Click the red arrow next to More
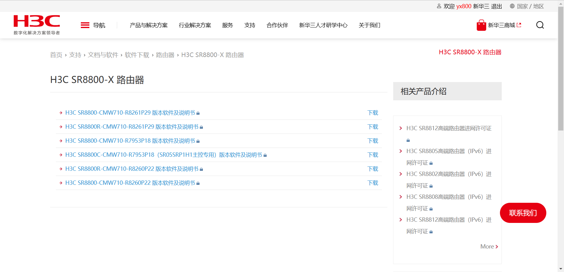Viewport: 564px width, 272px height. coord(497,247)
